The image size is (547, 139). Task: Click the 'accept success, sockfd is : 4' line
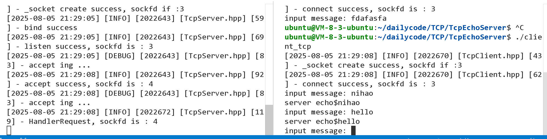pyautogui.click(x=80, y=84)
